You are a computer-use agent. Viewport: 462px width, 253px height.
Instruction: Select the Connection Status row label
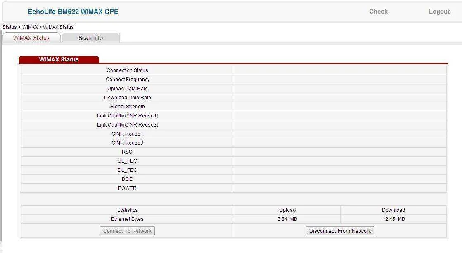coord(127,70)
